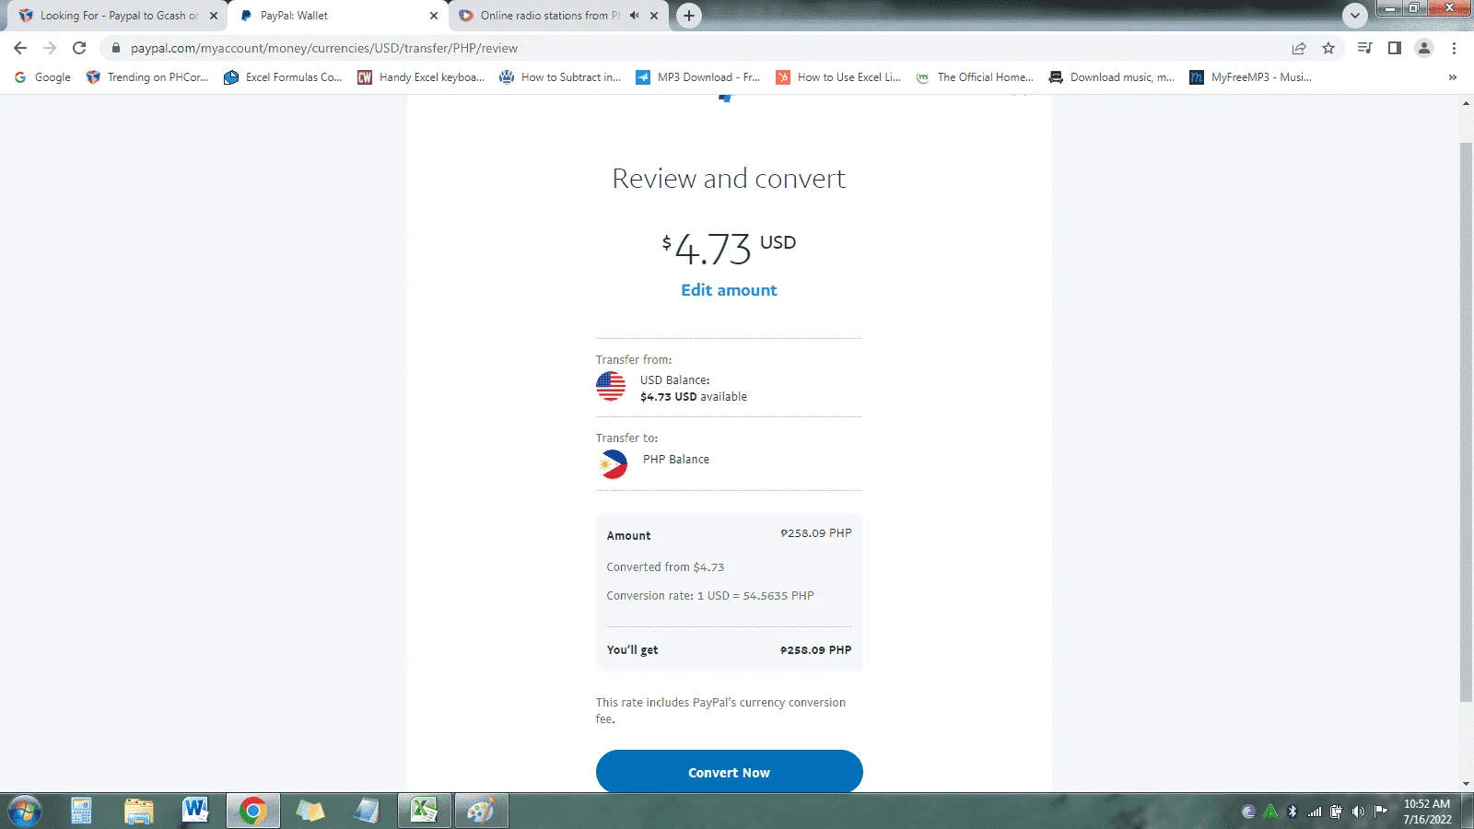Select the You'll get ₱258.09 PHP value
The width and height of the screenshot is (1474, 829).
point(816,650)
